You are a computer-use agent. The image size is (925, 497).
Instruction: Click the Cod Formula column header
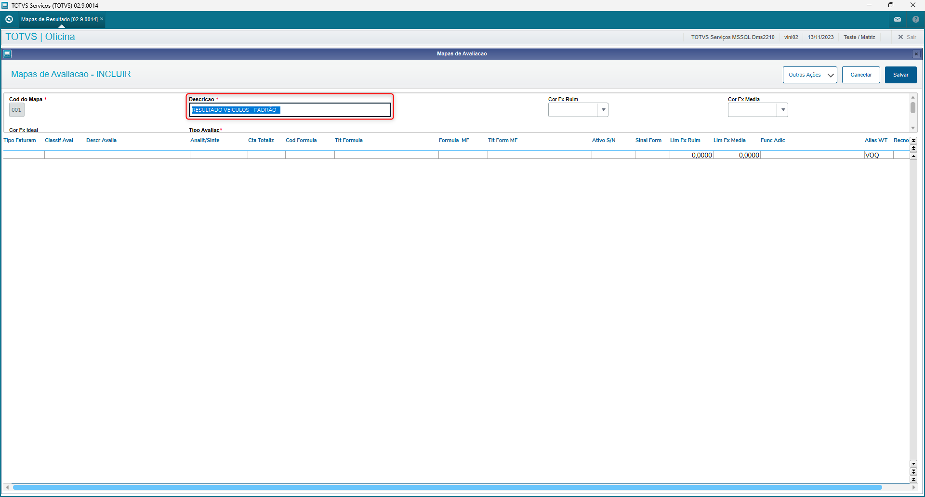click(x=301, y=141)
